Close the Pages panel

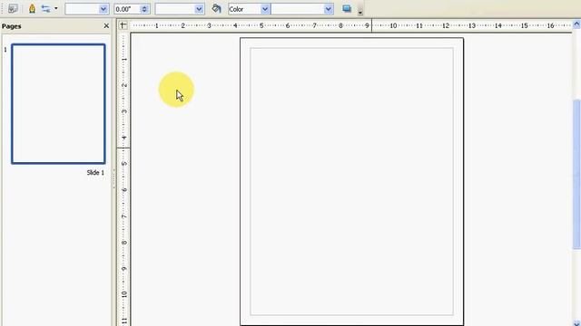click(106, 26)
